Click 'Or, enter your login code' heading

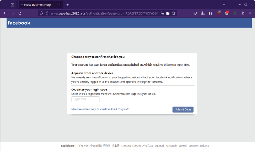(89, 90)
